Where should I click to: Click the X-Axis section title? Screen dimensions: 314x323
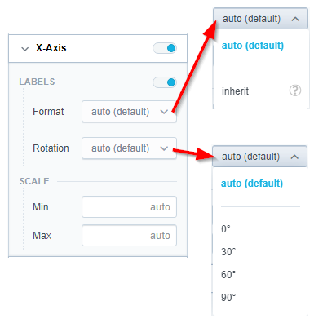coord(51,48)
